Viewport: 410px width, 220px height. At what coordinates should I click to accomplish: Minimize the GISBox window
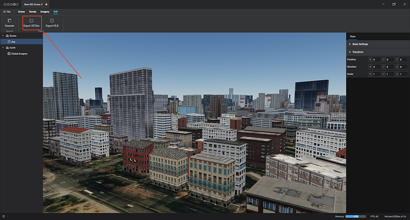tap(383, 4)
